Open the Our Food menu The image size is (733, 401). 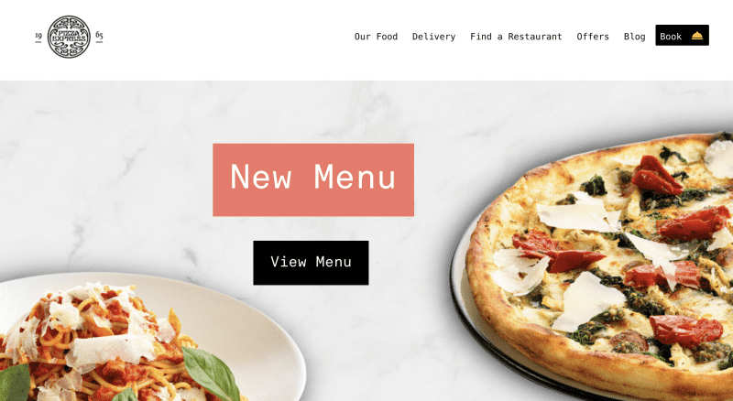click(x=376, y=37)
